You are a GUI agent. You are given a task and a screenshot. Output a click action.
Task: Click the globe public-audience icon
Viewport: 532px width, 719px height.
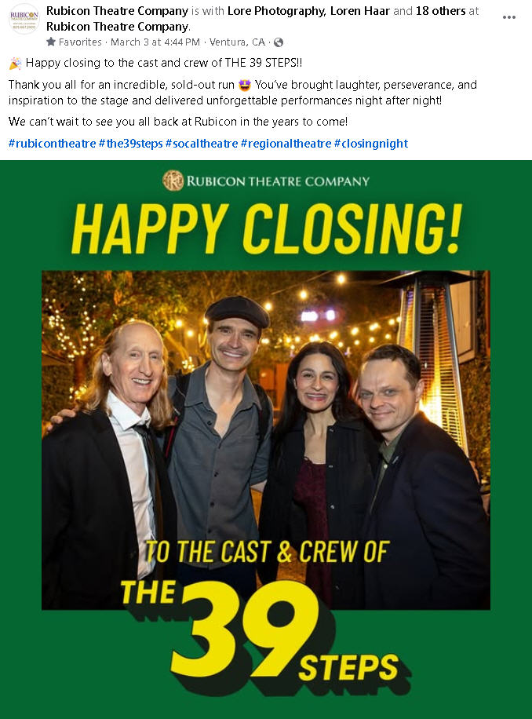coord(278,42)
